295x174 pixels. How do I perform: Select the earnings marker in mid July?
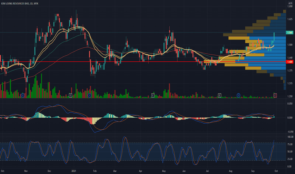tap(219, 95)
